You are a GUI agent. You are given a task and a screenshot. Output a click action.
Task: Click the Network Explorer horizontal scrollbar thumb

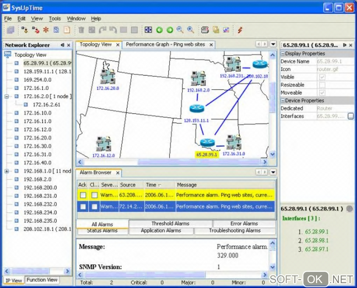pyautogui.click(x=30, y=271)
